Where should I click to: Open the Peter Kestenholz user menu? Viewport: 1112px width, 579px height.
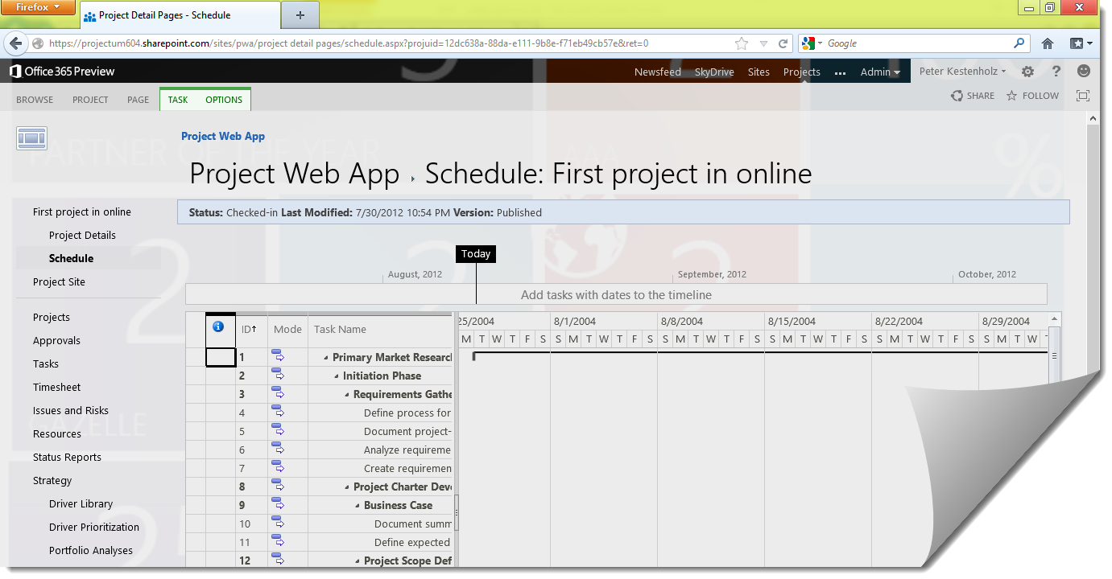[963, 72]
